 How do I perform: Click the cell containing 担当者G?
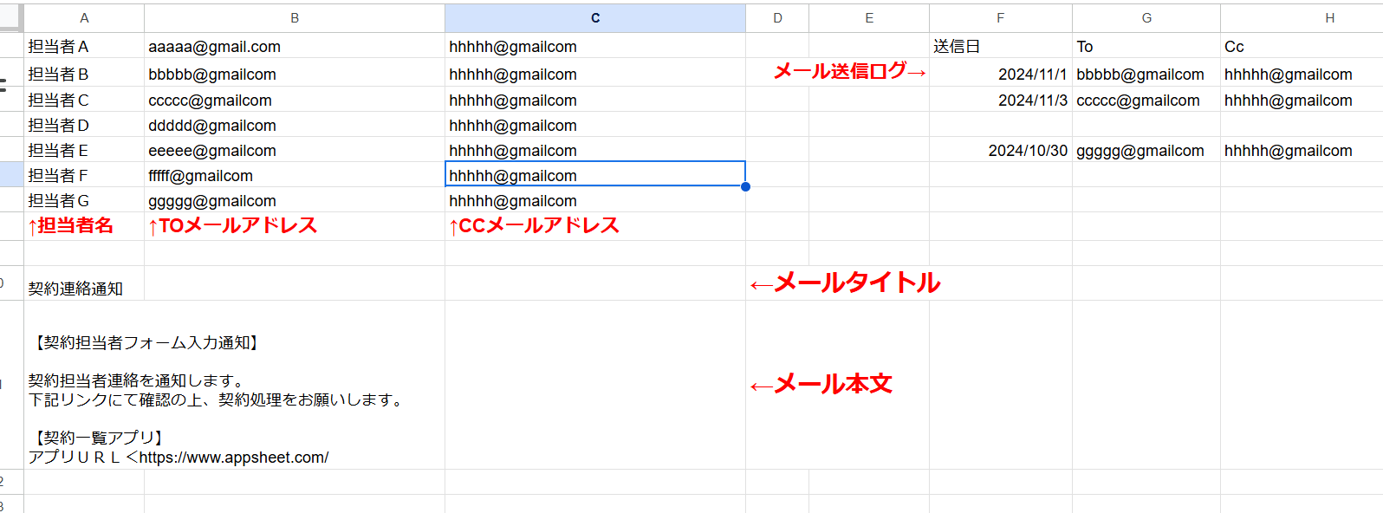click(84, 200)
